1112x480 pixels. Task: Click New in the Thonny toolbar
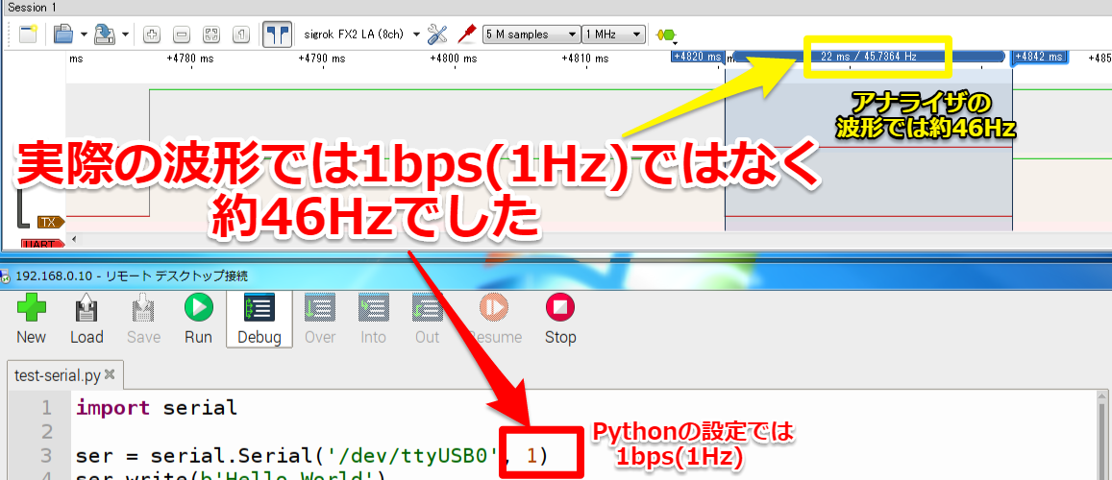click(x=31, y=320)
